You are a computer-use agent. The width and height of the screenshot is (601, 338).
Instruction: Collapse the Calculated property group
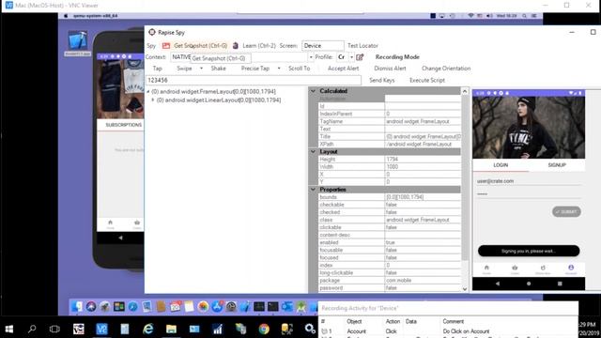point(313,91)
